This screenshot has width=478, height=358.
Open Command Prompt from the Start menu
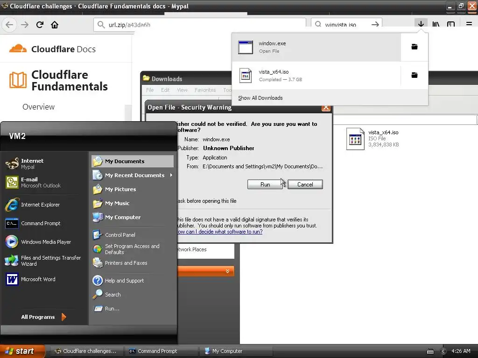pos(44,223)
